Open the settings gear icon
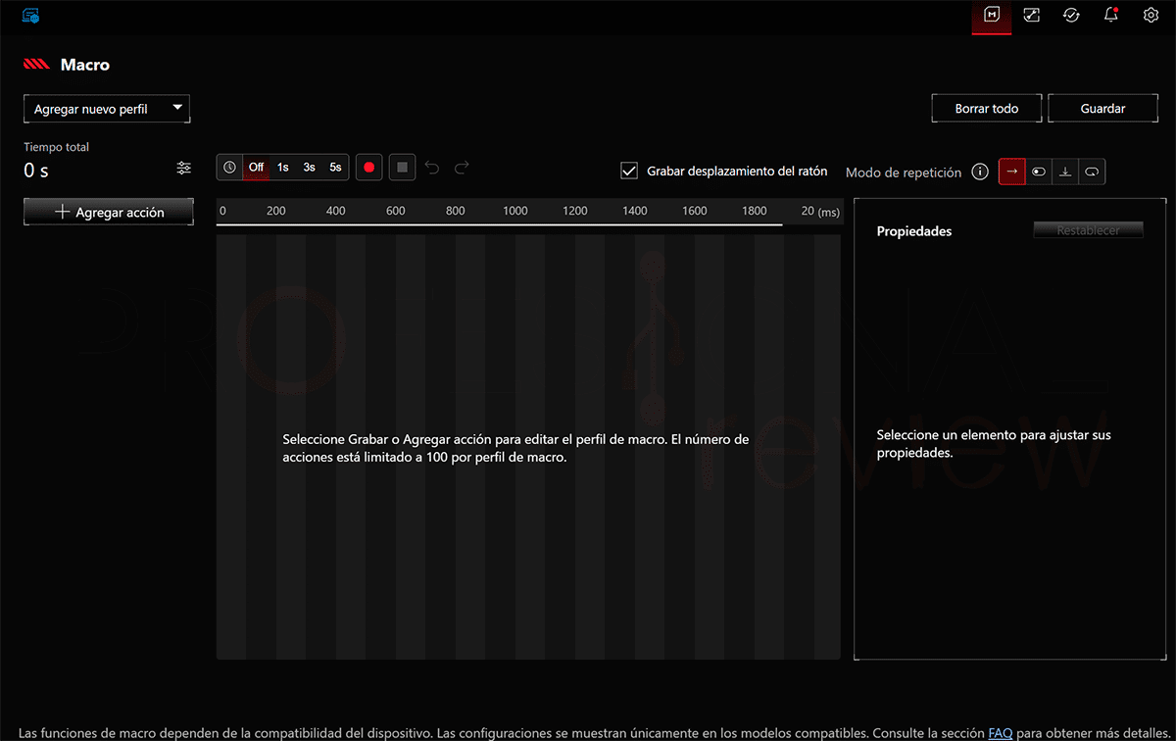Screen dimensions: 1176x741 pos(1151,15)
